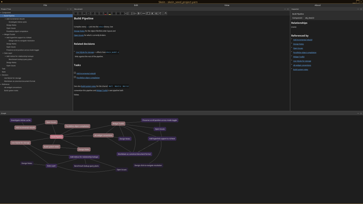
Task: Close the Inspector panel
Action: (361, 9)
